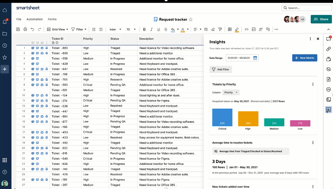
Task: Open text color dropdown arrow
Action: (x=188, y=29)
